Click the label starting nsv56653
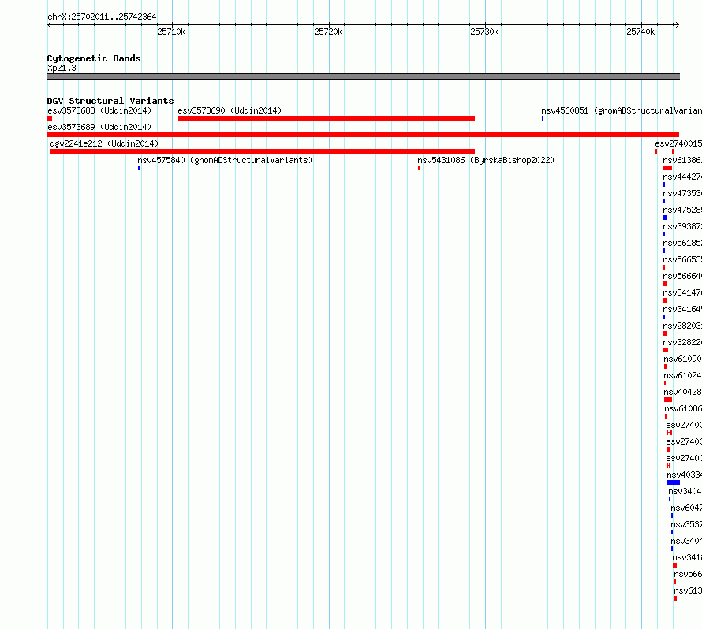Image resolution: width=702 pixels, height=629 pixels. pyautogui.click(x=682, y=259)
